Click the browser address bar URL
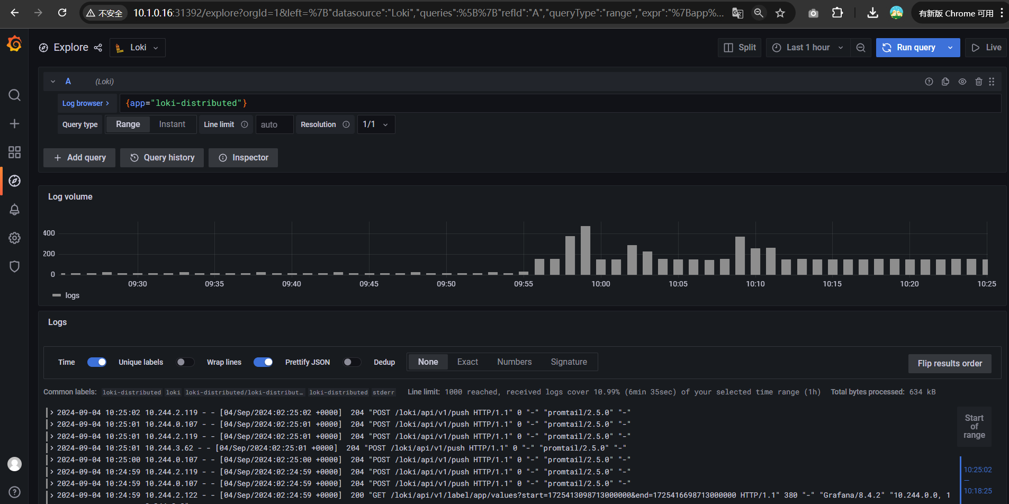The height and width of the screenshot is (504, 1009). pos(428,13)
